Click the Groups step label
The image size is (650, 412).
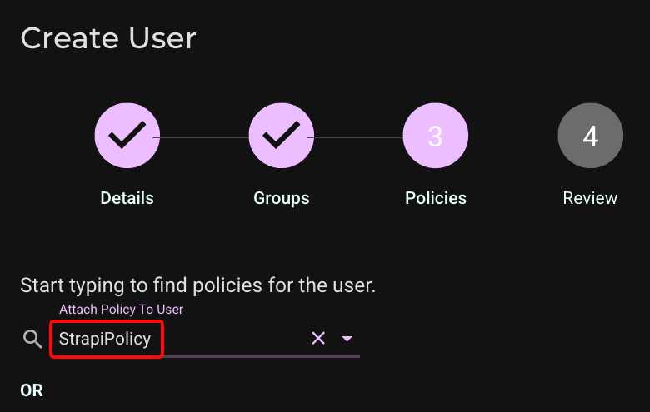(x=282, y=198)
